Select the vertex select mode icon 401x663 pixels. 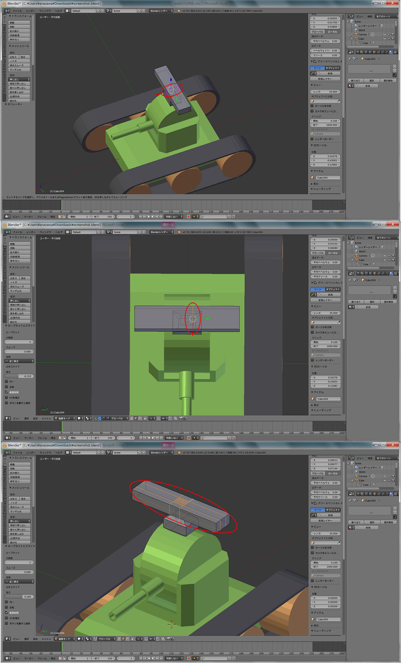click(132, 419)
